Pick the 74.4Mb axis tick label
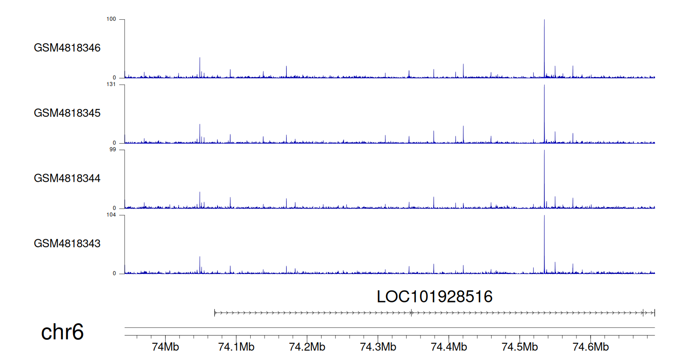This screenshot has height=359, width=690. point(448,347)
